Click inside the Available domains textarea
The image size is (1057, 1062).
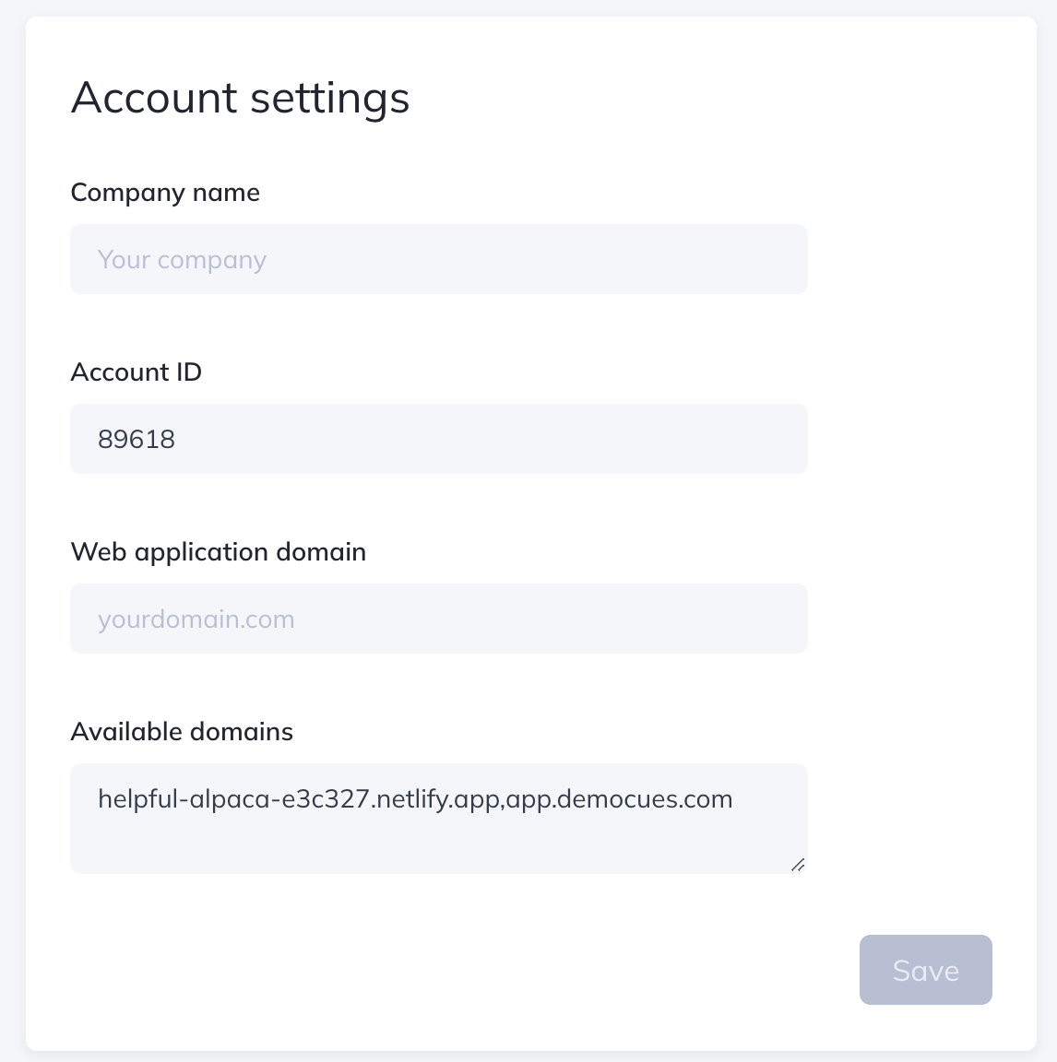[x=438, y=819]
